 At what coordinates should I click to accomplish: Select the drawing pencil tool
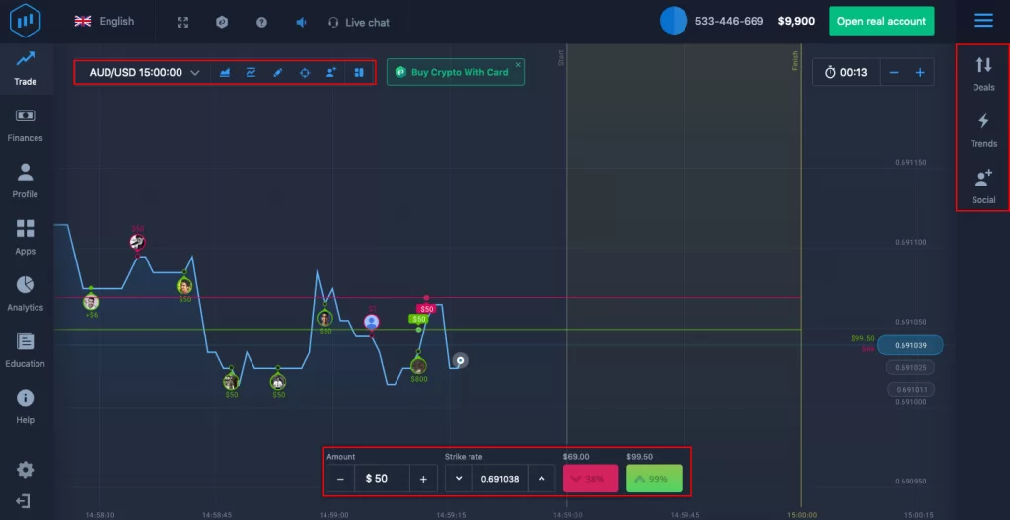(278, 72)
